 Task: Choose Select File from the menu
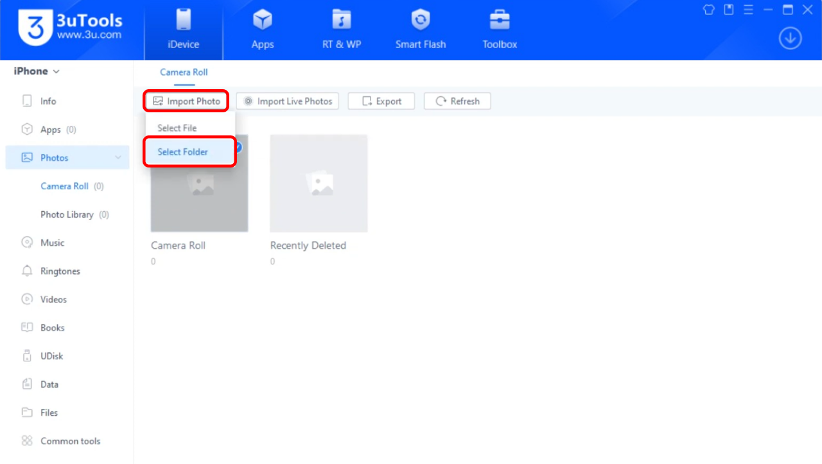pos(177,128)
